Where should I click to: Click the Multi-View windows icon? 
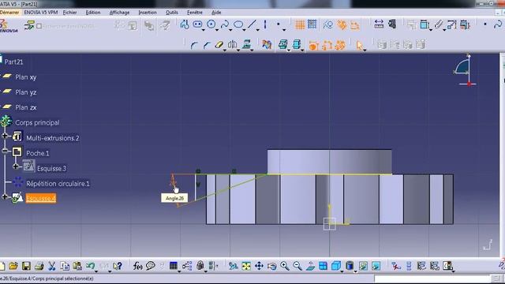point(323,266)
